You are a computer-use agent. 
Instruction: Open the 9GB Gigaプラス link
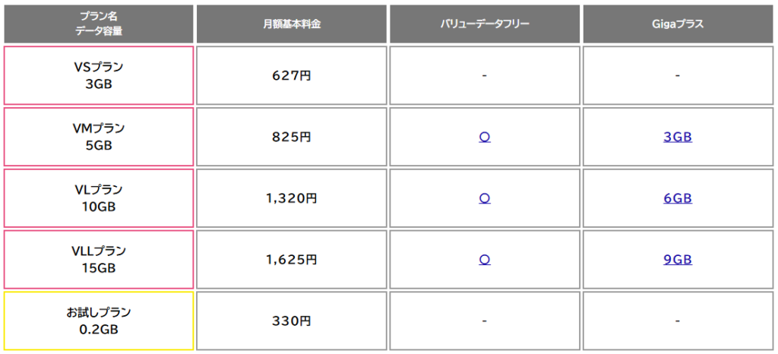(x=677, y=260)
